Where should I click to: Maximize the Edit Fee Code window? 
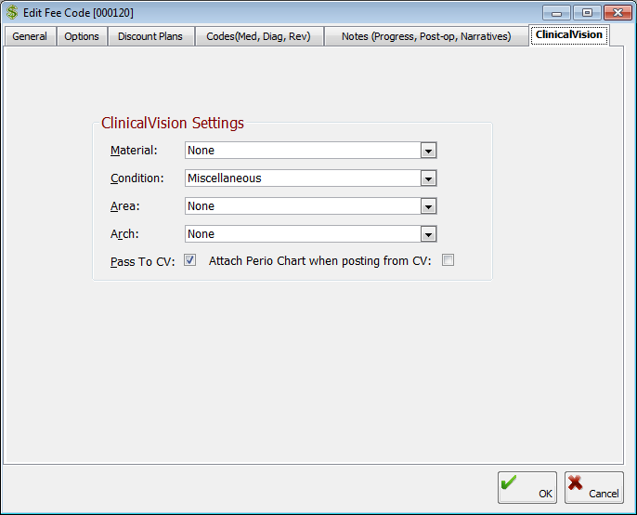[586, 12]
